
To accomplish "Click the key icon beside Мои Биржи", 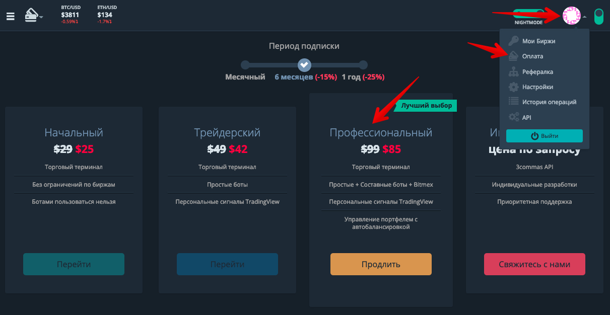I will [x=513, y=41].
